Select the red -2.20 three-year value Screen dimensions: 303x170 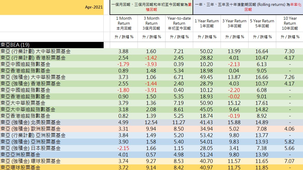[234, 90]
